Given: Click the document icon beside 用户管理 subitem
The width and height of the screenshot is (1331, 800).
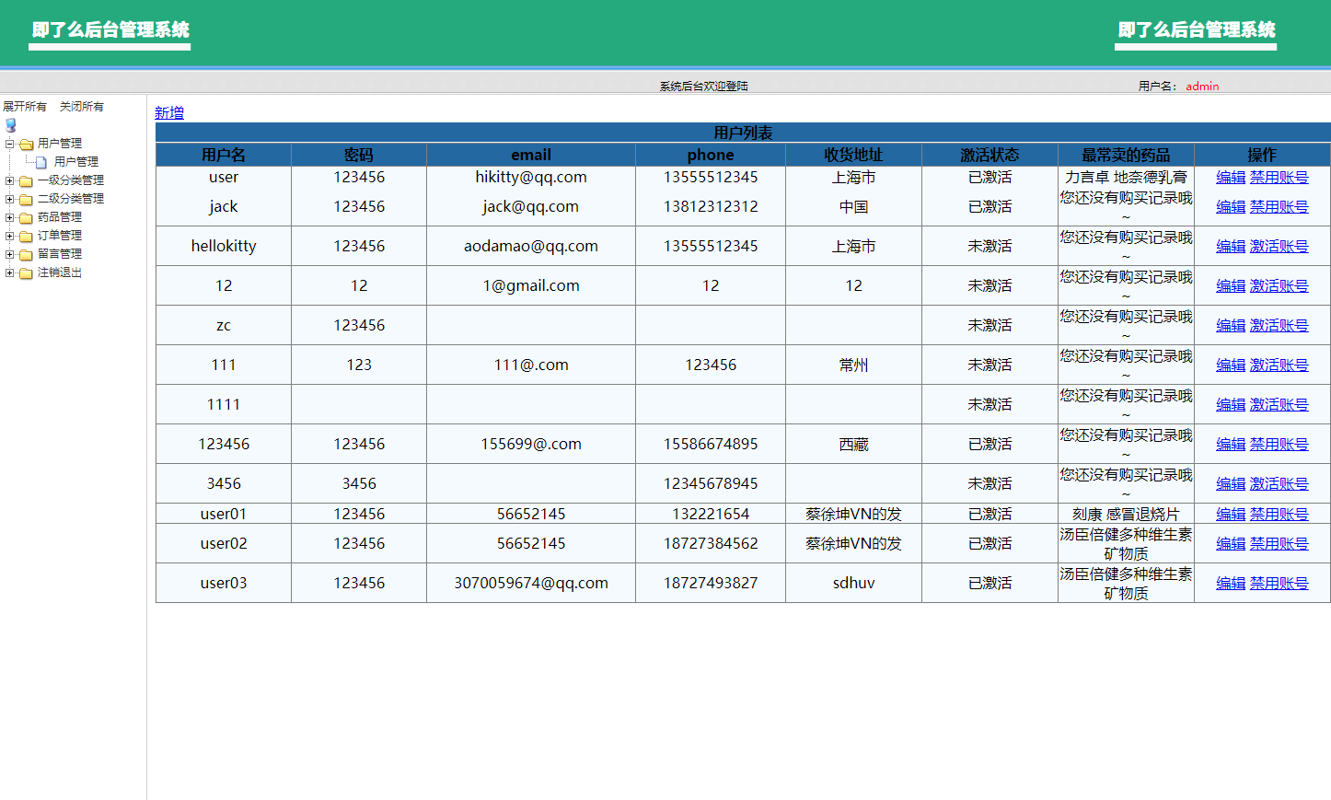Looking at the screenshot, I should tap(41, 162).
